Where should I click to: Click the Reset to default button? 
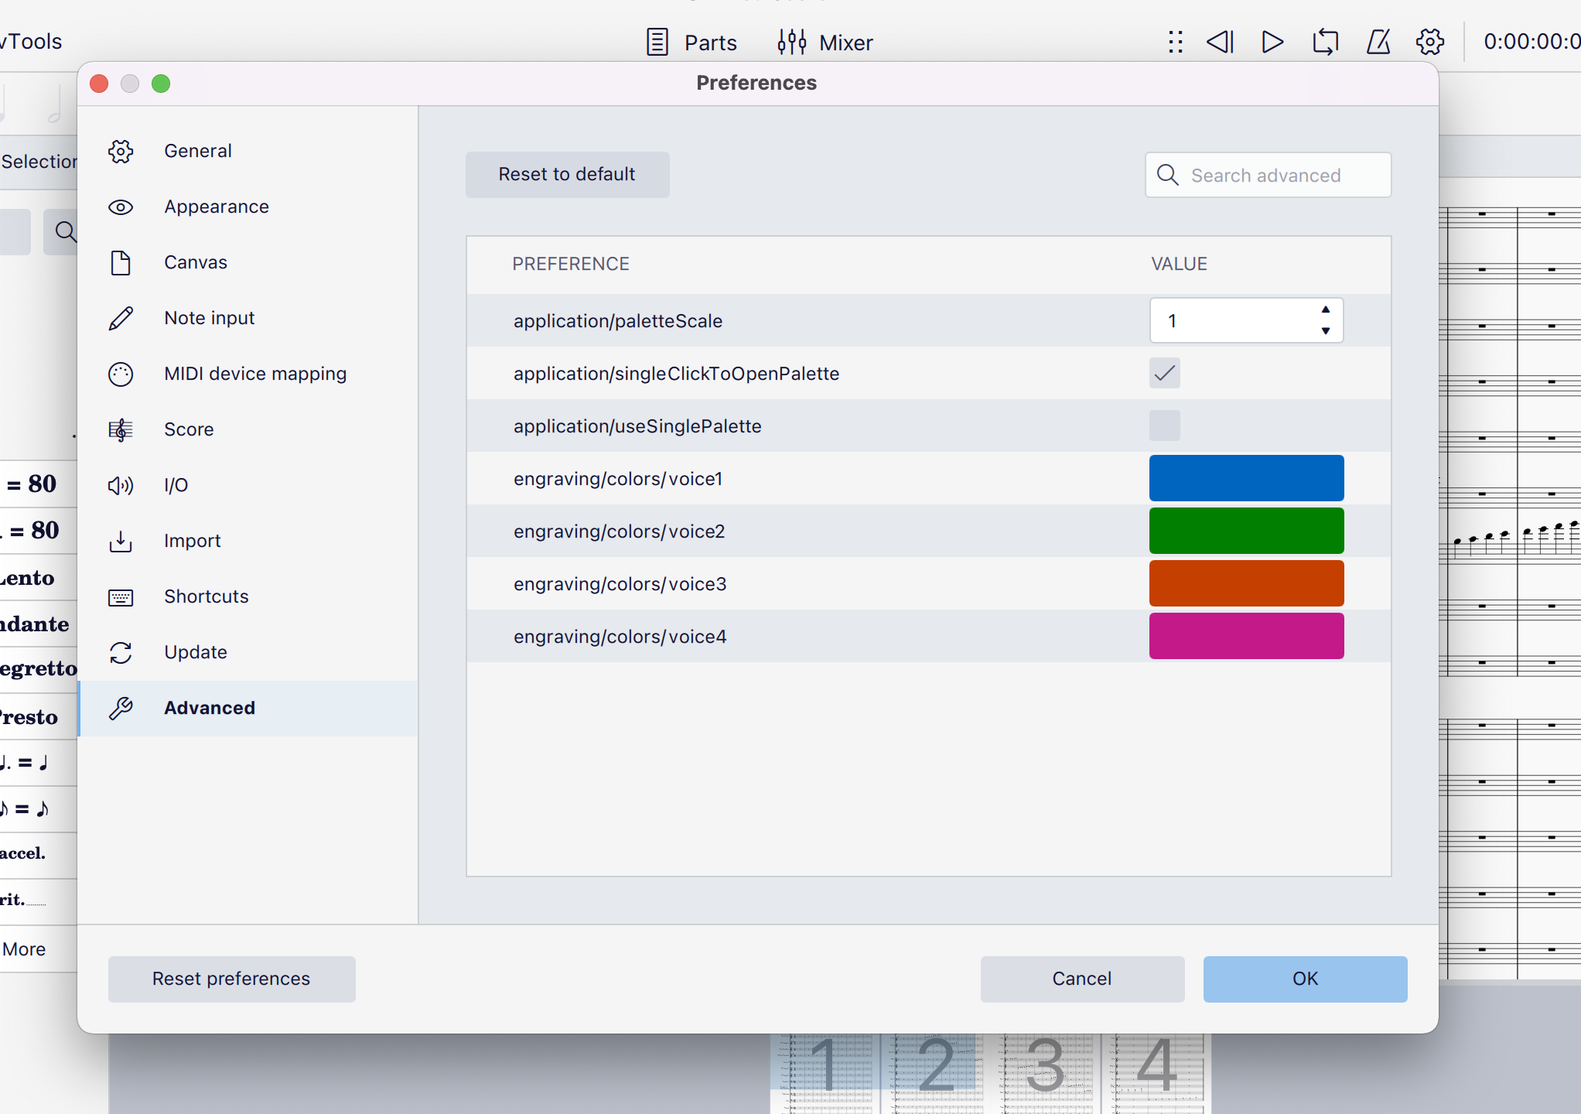point(567,174)
